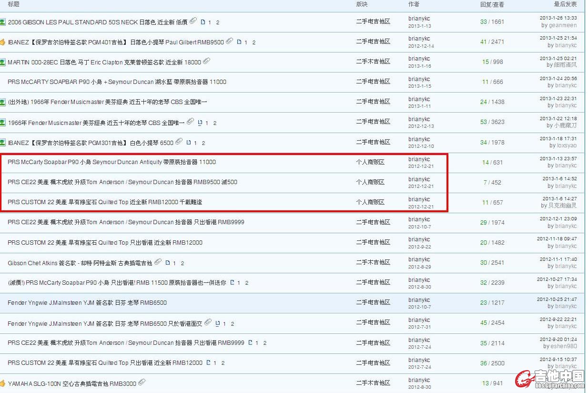Click the reply count 45 in the Fender Yngwie row
The height and width of the screenshot is (393, 588).
point(484,323)
